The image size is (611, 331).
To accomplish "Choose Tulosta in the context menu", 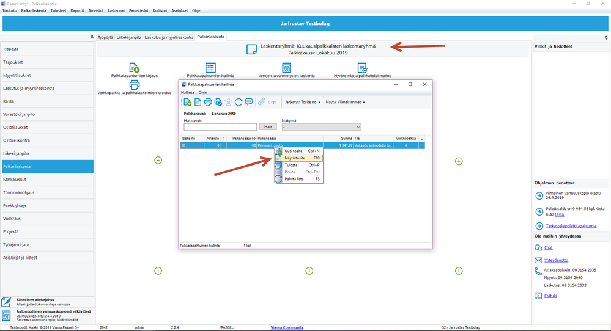I will (299, 165).
